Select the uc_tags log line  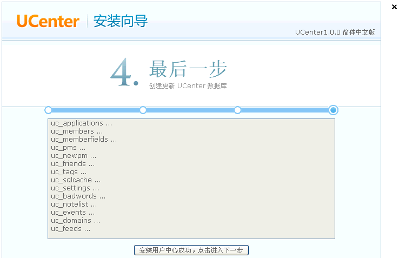point(69,172)
